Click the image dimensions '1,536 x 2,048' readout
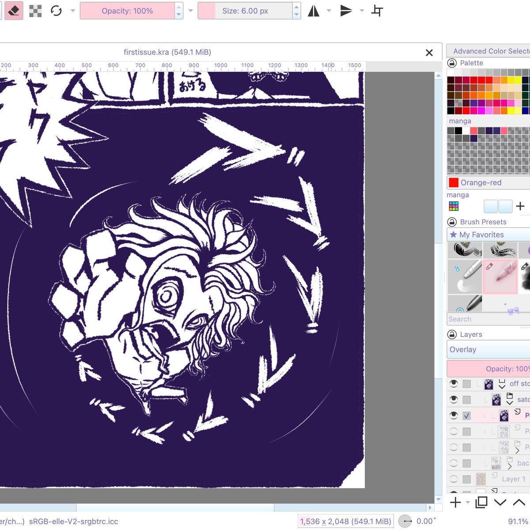This screenshot has width=530, height=530. click(345, 522)
